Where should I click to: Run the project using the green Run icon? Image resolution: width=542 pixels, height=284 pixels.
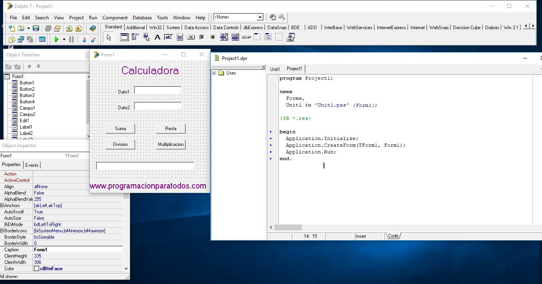pyautogui.click(x=56, y=39)
